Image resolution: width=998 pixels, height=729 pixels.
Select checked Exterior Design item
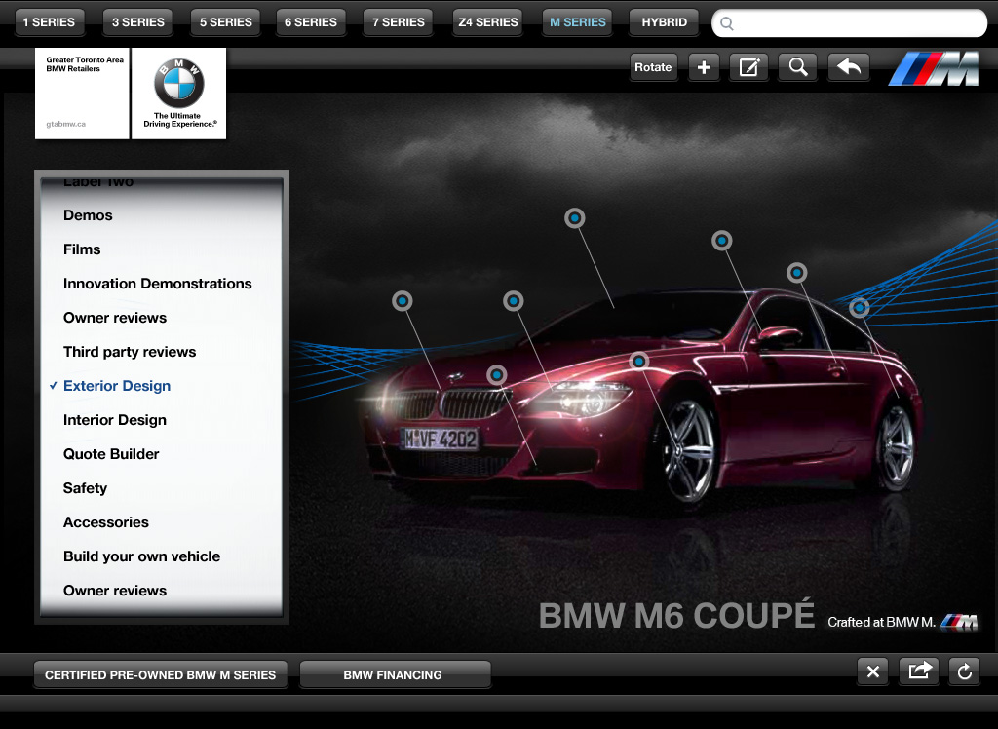(117, 386)
